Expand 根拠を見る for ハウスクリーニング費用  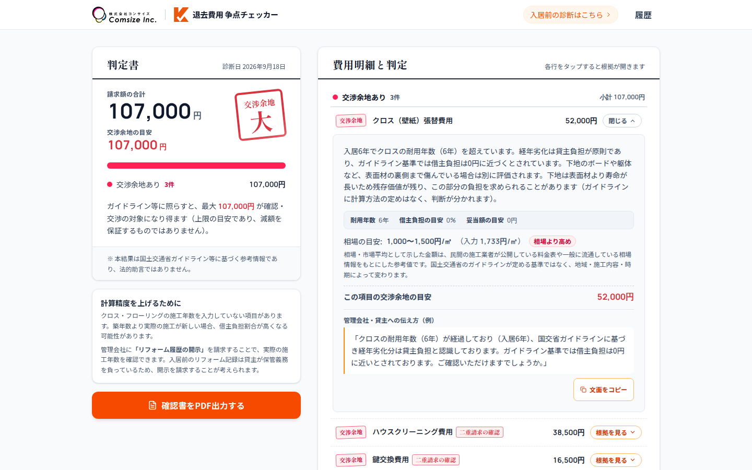tap(616, 432)
